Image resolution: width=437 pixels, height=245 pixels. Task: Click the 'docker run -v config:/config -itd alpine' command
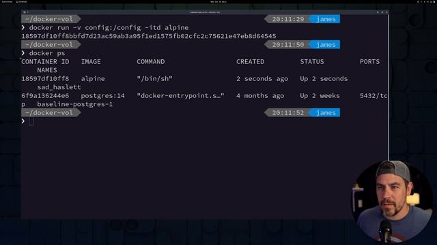coord(109,27)
